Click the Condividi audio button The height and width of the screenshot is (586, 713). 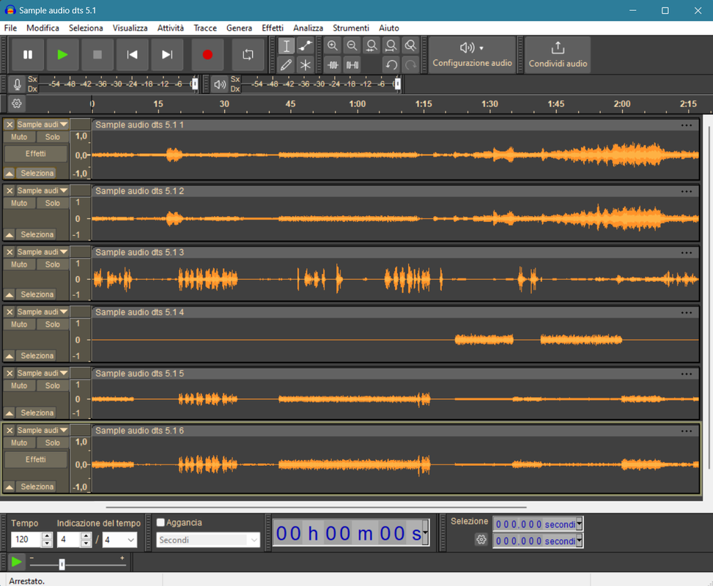(557, 55)
